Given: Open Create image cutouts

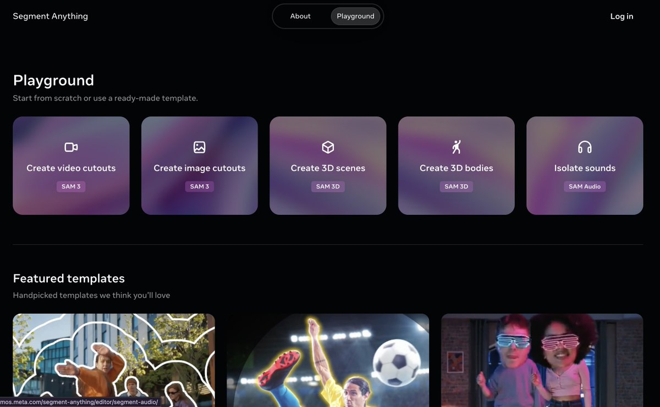Looking at the screenshot, I should 200,165.
